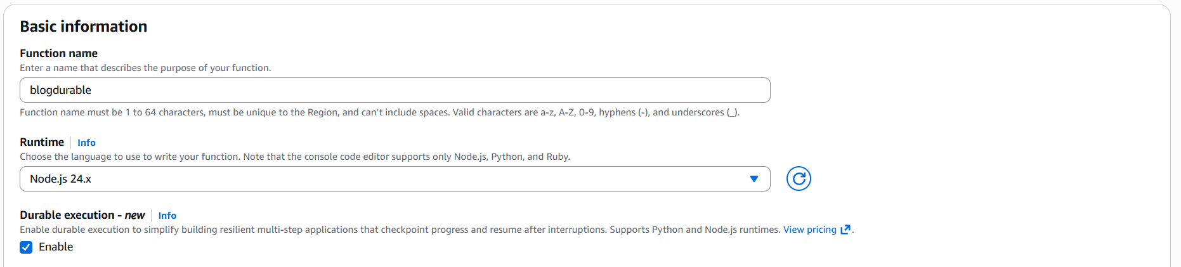Viewport: 1181px width, 267px height.
Task: Open the Info link beside Durable execution
Action: click(167, 216)
